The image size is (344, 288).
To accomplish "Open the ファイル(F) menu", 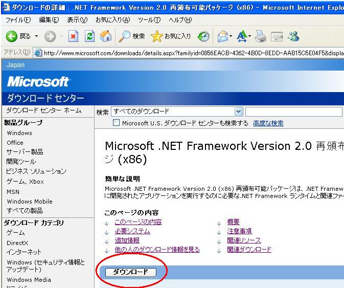I will 18,20.
